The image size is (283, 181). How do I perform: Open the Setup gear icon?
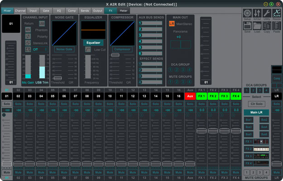[x=247, y=13]
